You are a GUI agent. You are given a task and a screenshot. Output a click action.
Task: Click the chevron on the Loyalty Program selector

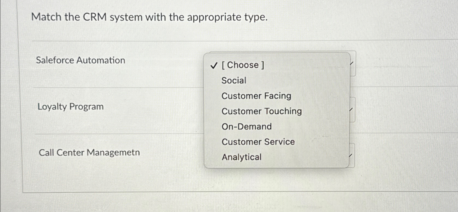351,110
